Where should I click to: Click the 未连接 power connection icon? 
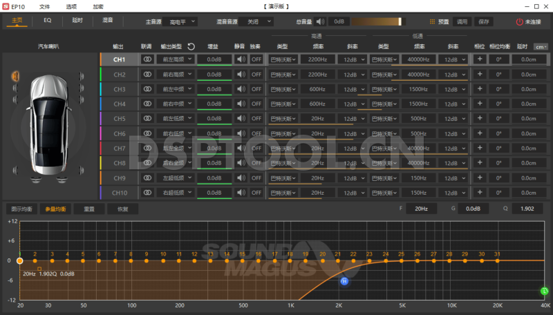[x=520, y=22]
